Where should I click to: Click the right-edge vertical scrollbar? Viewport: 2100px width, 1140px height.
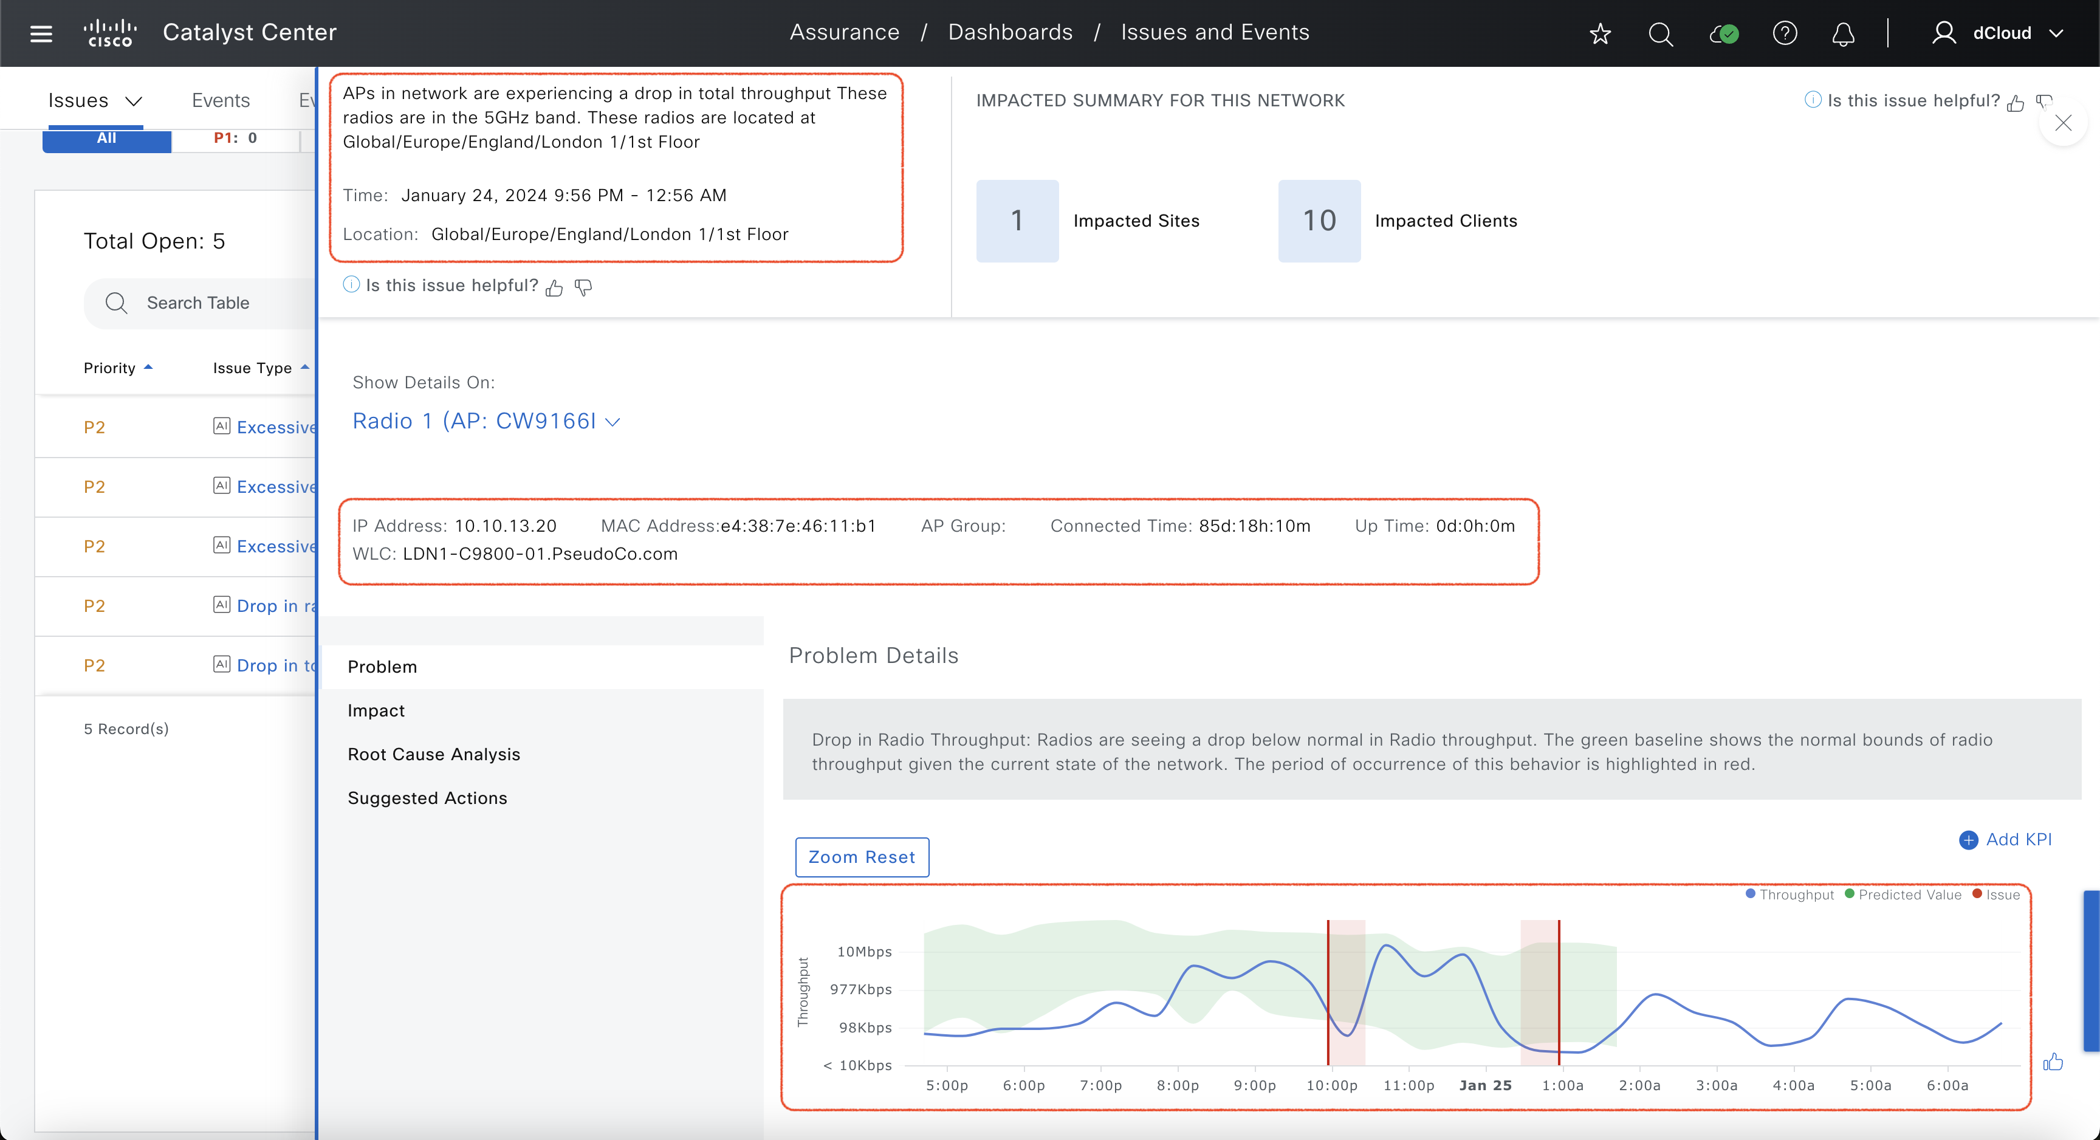coord(2091,970)
